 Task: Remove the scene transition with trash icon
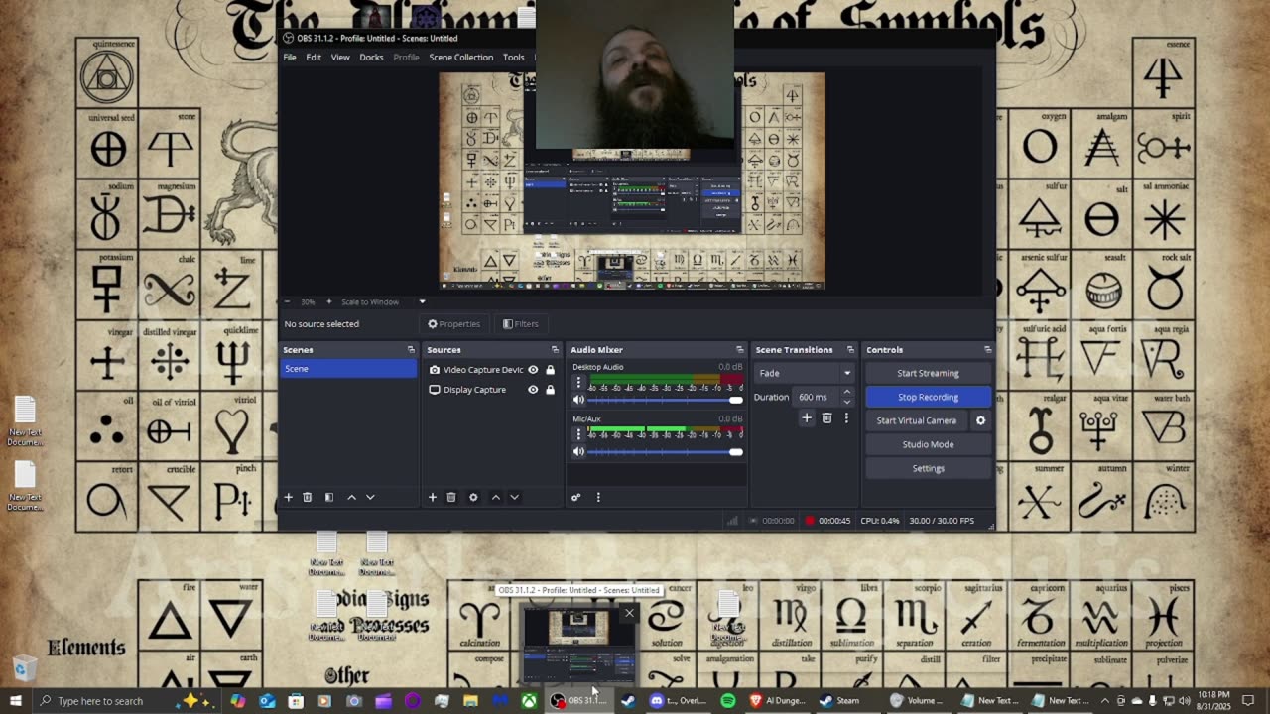click(x=826, y=418)
